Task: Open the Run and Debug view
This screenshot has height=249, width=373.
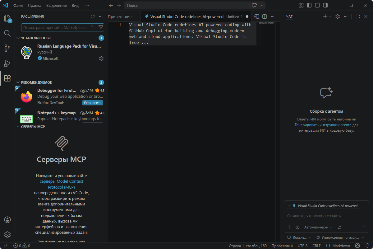Action: [7, 63]
